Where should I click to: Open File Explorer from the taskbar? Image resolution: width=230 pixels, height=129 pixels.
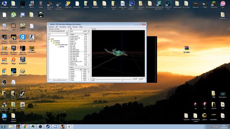click(x=10, y=126)
